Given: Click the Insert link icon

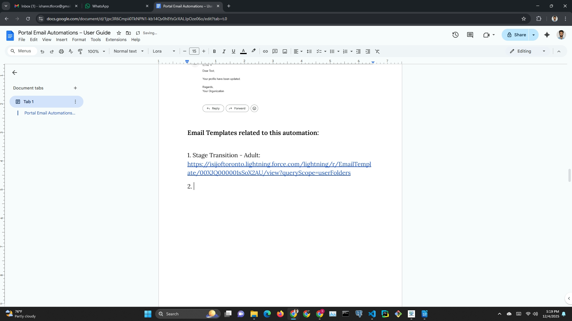Looking at the screenshot, I should 265,51.
